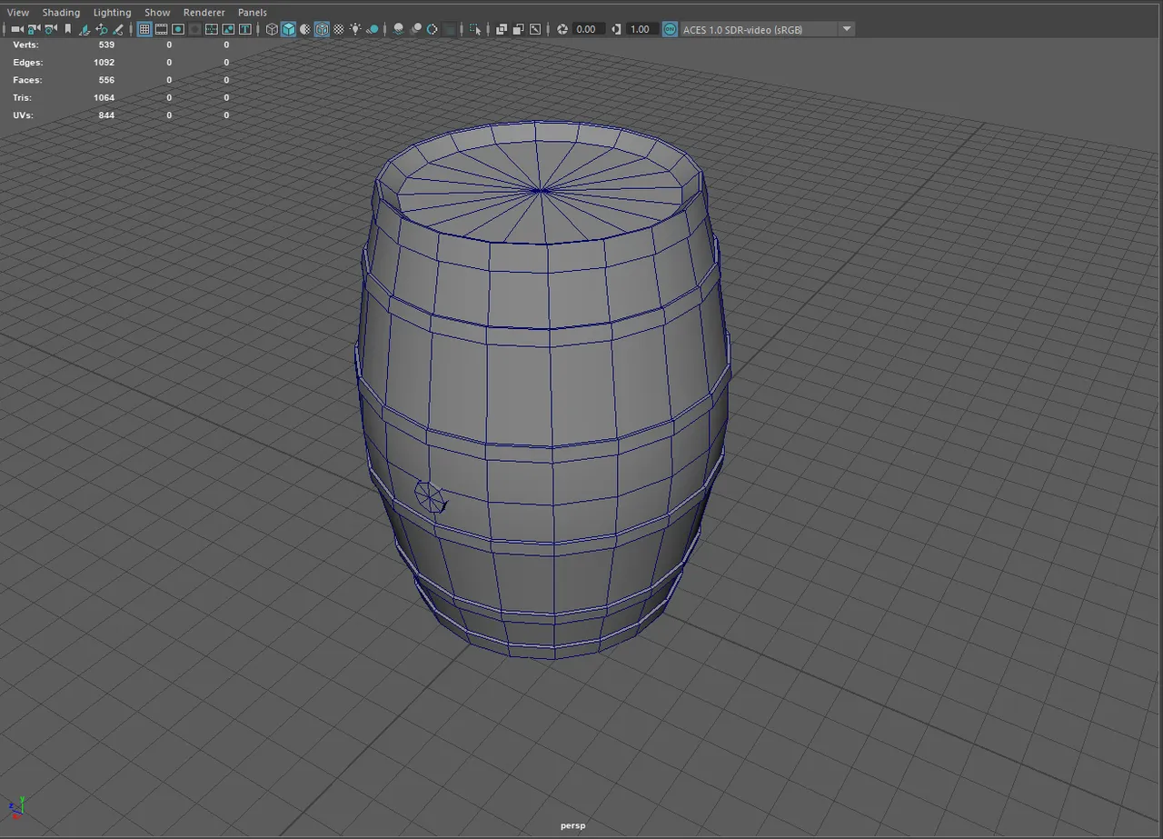Toggle the Field Chart display
This screenshot has height=839, width=1163.
212,29
